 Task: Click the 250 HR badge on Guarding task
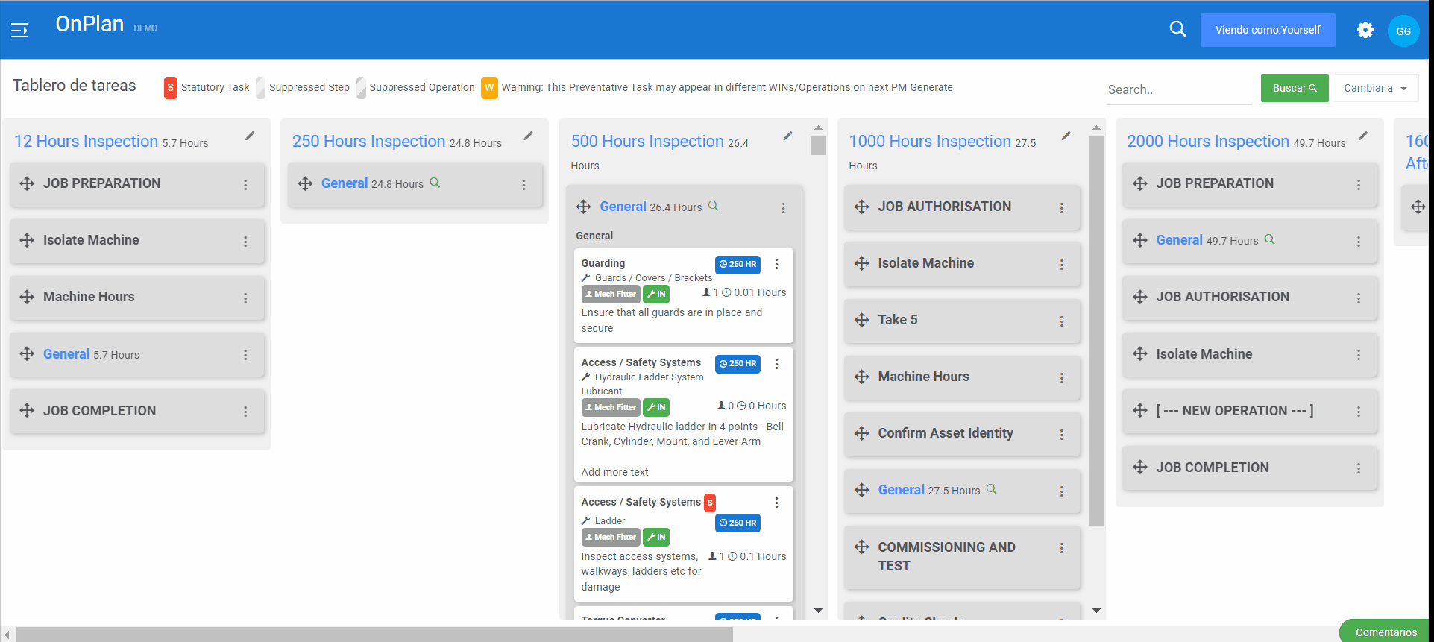pyautogui.click(x=738, y=264)
